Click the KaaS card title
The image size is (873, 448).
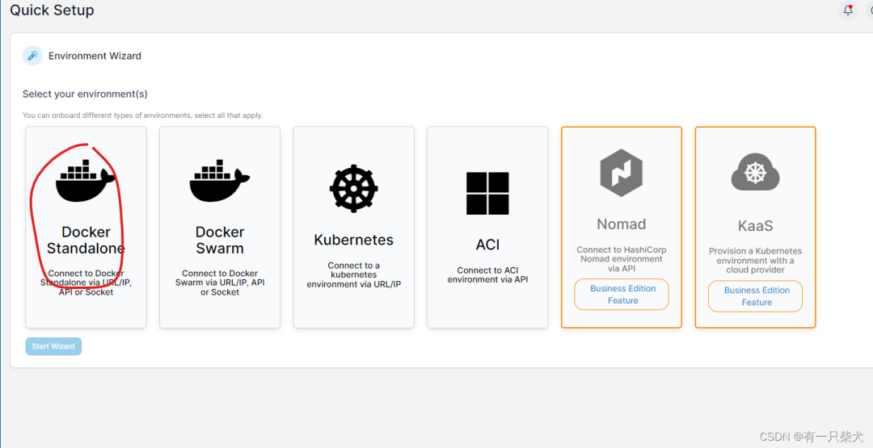(755, 226)
